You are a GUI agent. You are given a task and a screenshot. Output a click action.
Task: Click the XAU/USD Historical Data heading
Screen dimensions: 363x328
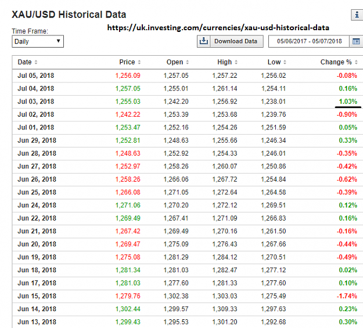pyautogui.click(x=69, y=15)
